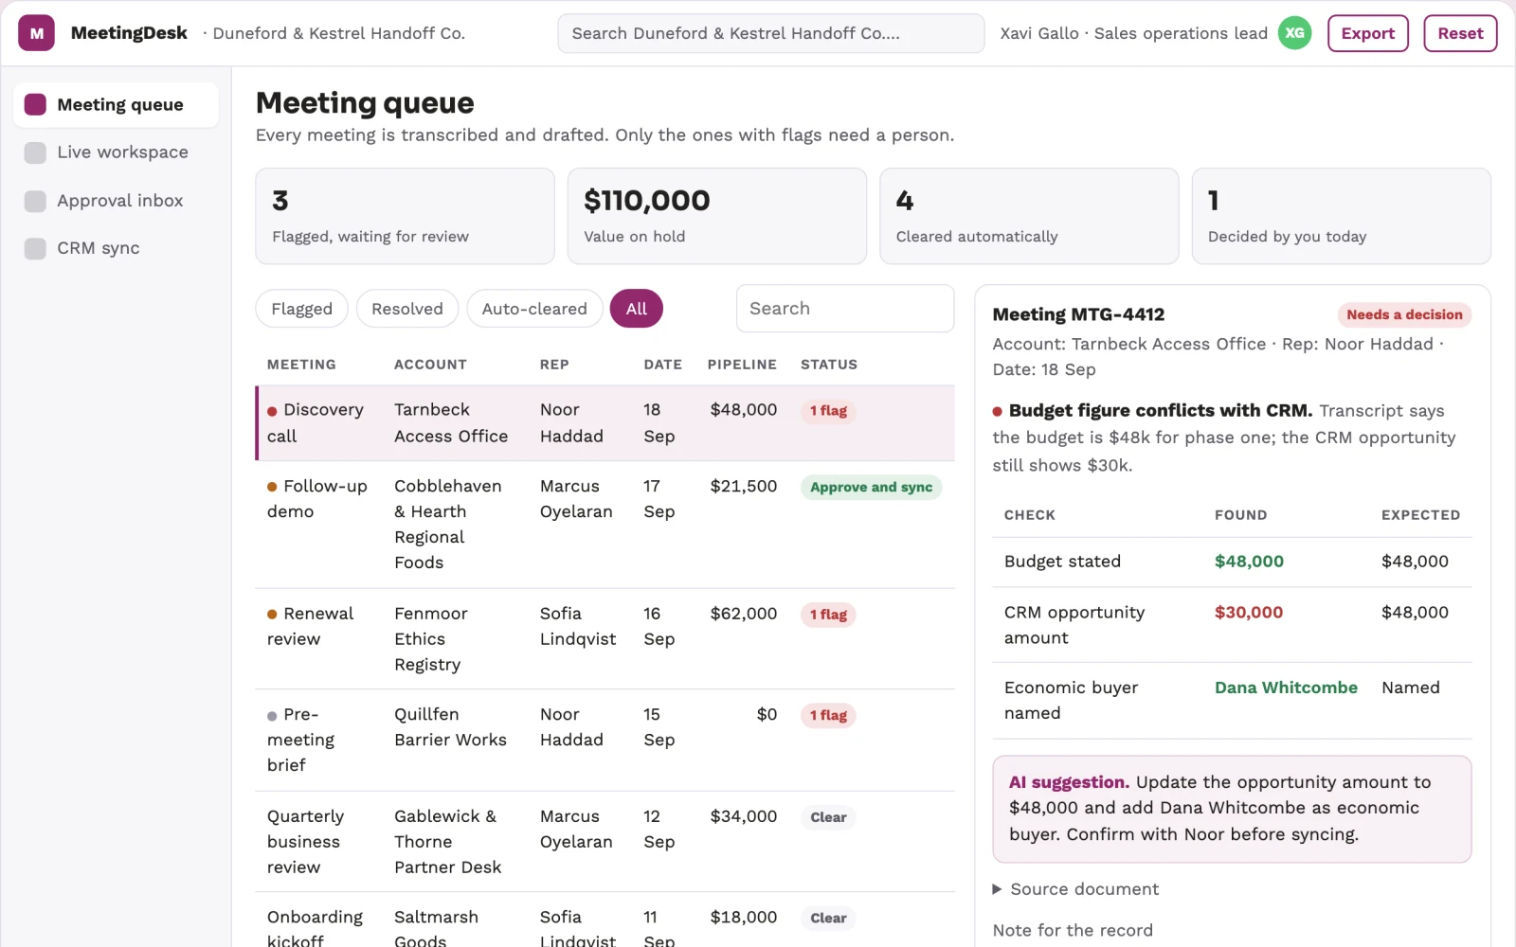Click the meeting table Search field
This screenshot has width=1516, height=947.
845,309
